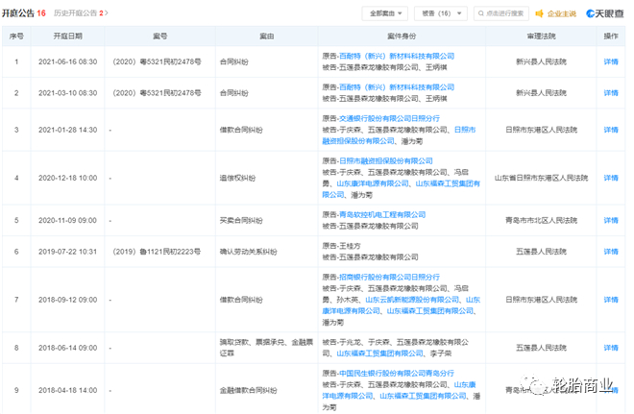The height and width of the screenshot is (414, 634).
Task: Open 详情 for row 3 借款合同纠纷
Action: click(x=610, y=130)
